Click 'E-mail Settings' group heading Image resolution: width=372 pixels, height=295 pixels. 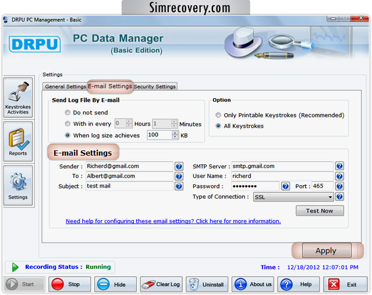point(83,153)
